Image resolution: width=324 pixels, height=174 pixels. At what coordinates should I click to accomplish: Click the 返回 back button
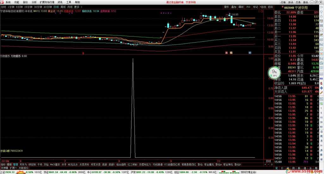click(x=270, y=7)
